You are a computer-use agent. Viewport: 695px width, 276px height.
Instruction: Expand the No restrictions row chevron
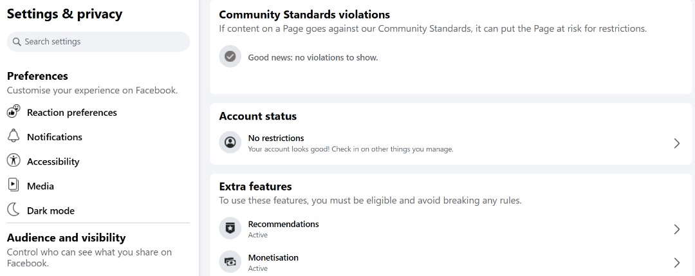pyautogui.click(x=676, y=143)
